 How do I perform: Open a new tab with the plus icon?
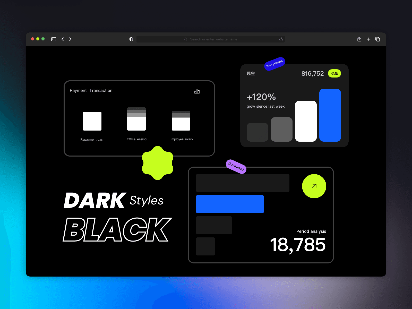click(369, 39)
